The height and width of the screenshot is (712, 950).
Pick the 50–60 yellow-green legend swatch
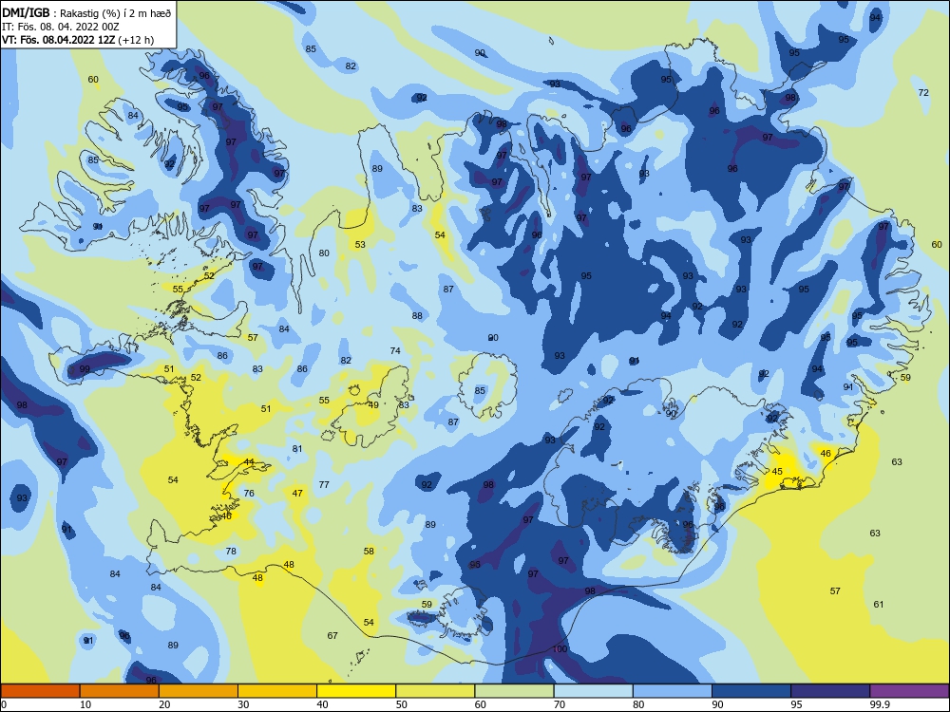(x=436, y=691)
